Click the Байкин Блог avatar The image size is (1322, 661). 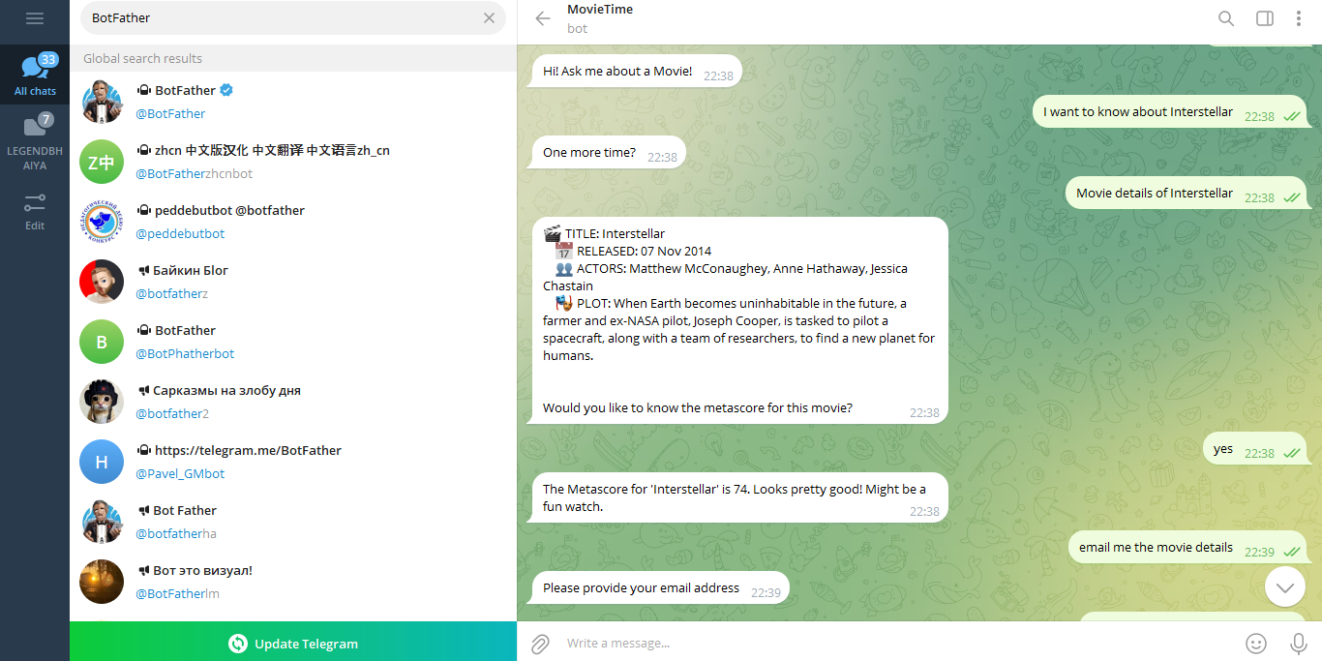(102, 282)
